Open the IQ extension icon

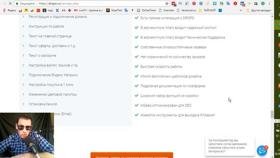pos(180,4)
